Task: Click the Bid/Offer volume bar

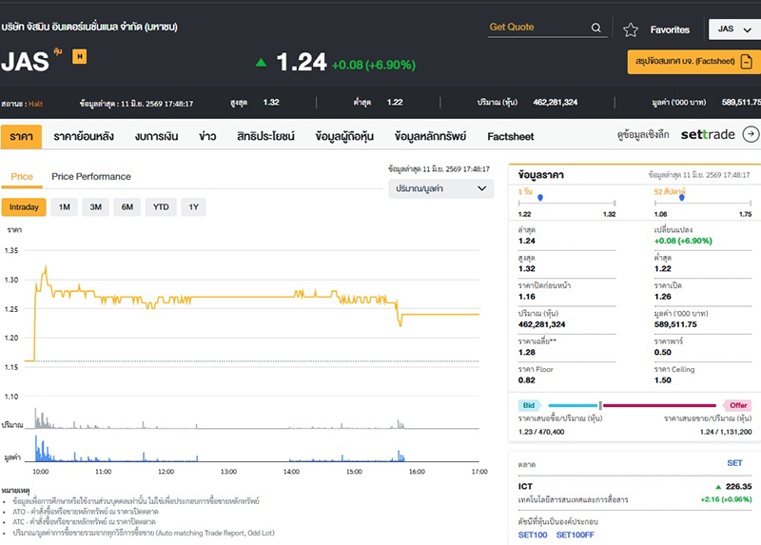Action: tap(633, 405)
